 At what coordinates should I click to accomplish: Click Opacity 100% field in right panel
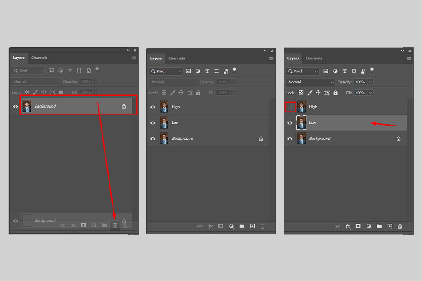(x=360, y=82)
